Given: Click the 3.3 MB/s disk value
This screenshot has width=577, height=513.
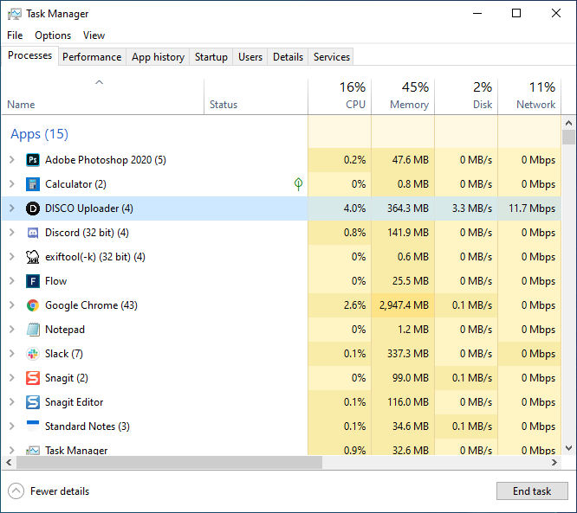Looking at the screenshot, I should (472, 208).
